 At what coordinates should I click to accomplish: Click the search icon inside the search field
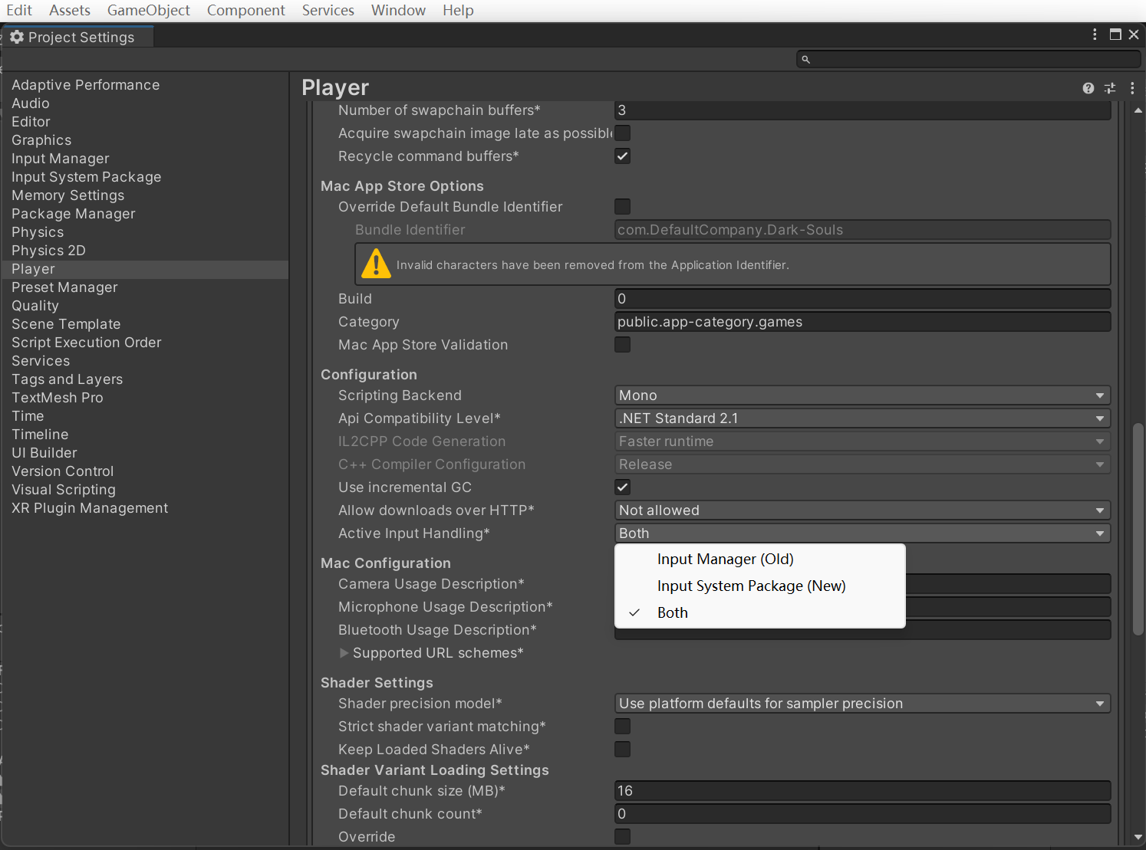[806, 59]
